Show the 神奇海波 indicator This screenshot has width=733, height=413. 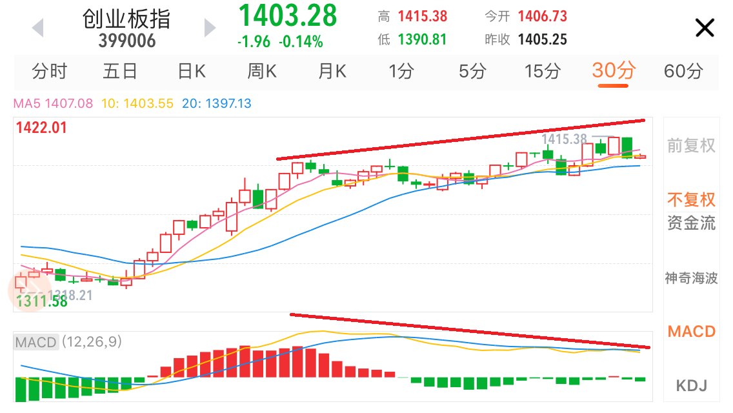point(692,278)
